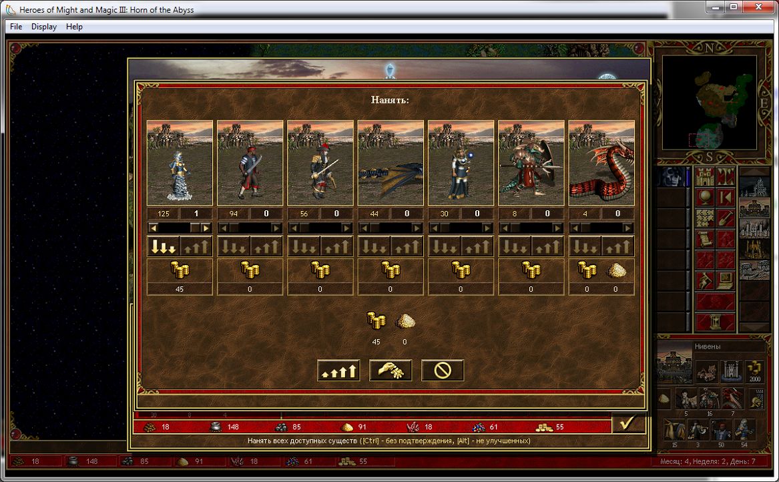This screenshot has width=779, height=482.
Task: Open the Display menu
Action: pos(43,26)
